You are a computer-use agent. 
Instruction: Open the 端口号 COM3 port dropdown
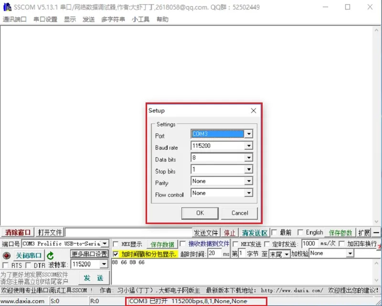(105, 244)
